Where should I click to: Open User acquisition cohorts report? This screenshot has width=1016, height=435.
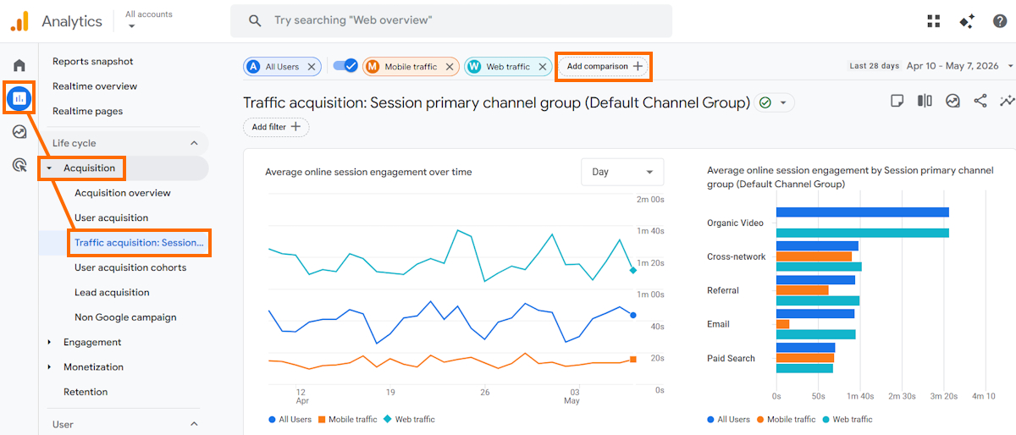coord(130,268)
